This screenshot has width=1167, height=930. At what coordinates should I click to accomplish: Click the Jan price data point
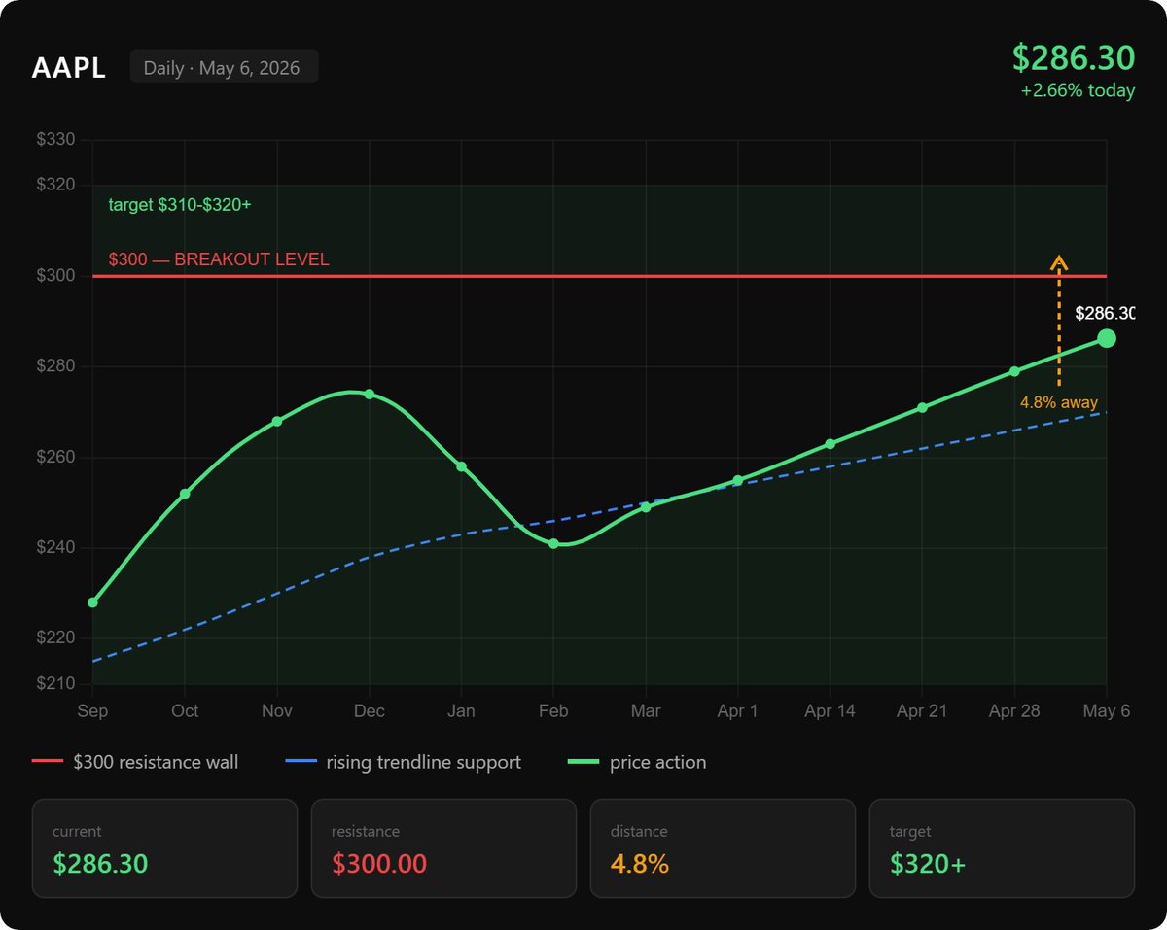[x=461, y=466]
